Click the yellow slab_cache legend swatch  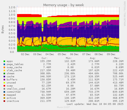(x=4, y=70)
